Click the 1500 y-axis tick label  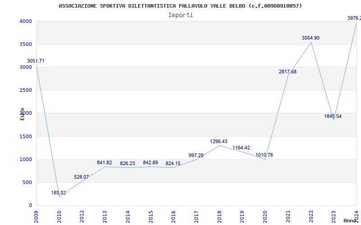26,137
